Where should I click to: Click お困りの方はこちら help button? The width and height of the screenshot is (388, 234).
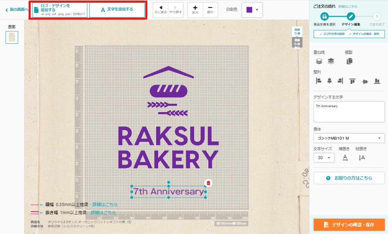(x=349, y=178)
